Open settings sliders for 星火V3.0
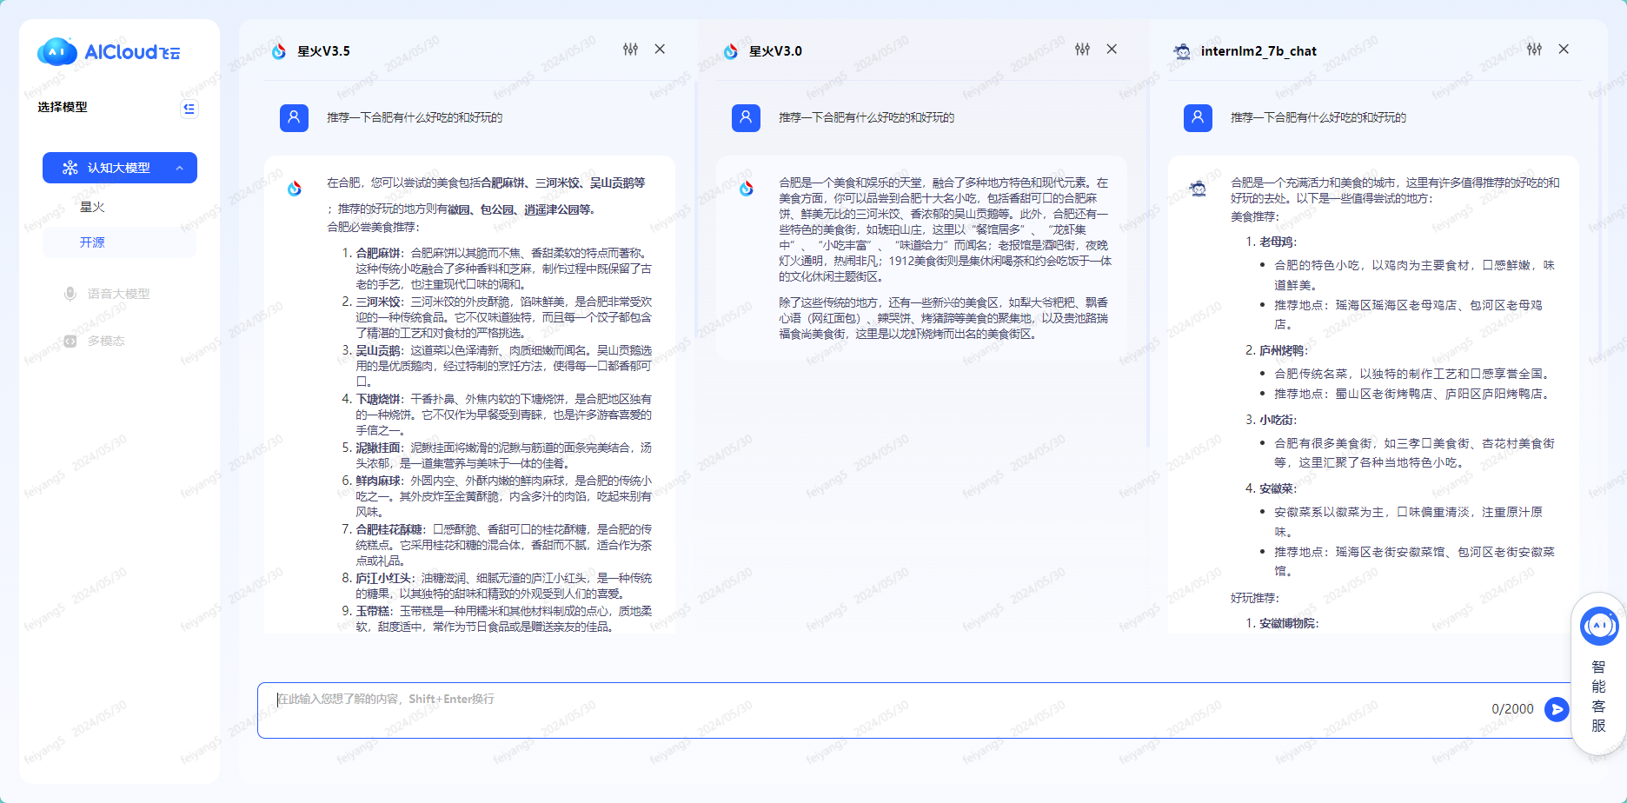This screenshot has width=1627, height=803. 1082,50
